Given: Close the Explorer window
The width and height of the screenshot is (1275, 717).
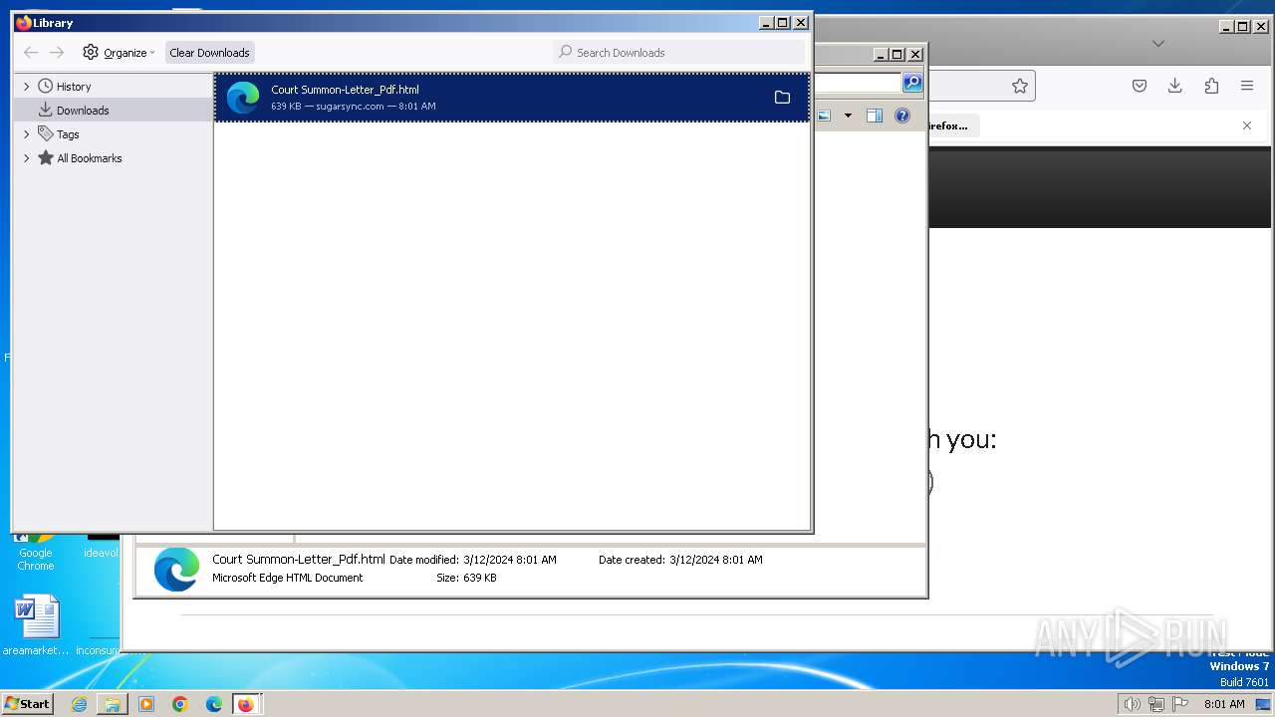Looking at the screenshot, I should (915, 55).
